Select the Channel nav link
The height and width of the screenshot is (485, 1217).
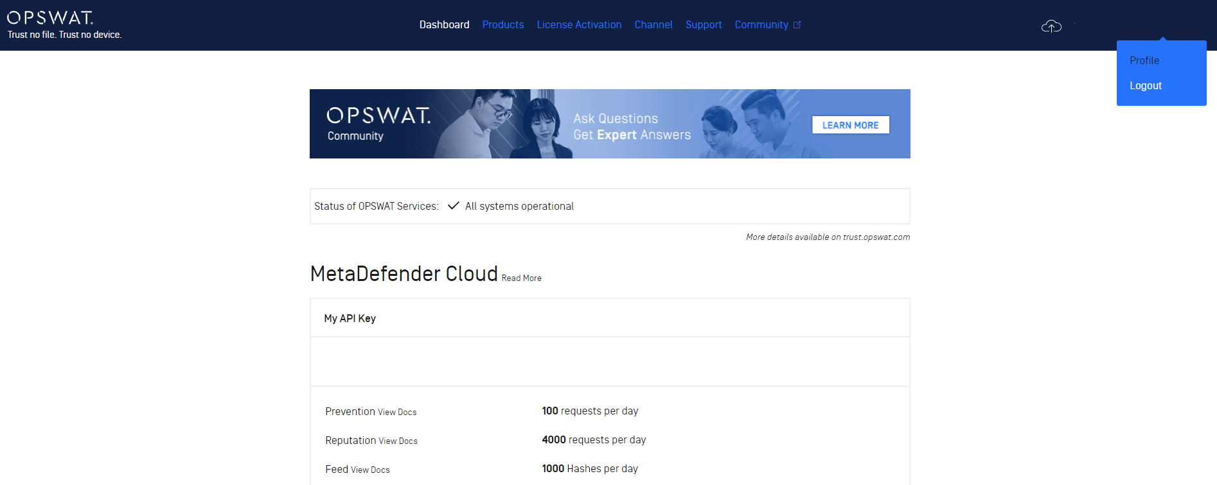(653, 25)
